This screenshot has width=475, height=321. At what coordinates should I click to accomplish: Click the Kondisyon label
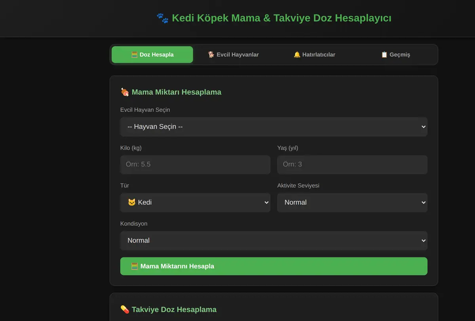[134, 224]
